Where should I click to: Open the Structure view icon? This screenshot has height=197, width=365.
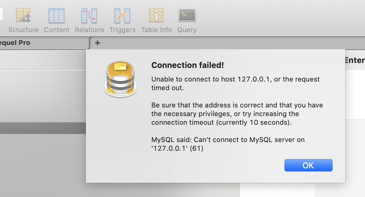tap(23, 15)
